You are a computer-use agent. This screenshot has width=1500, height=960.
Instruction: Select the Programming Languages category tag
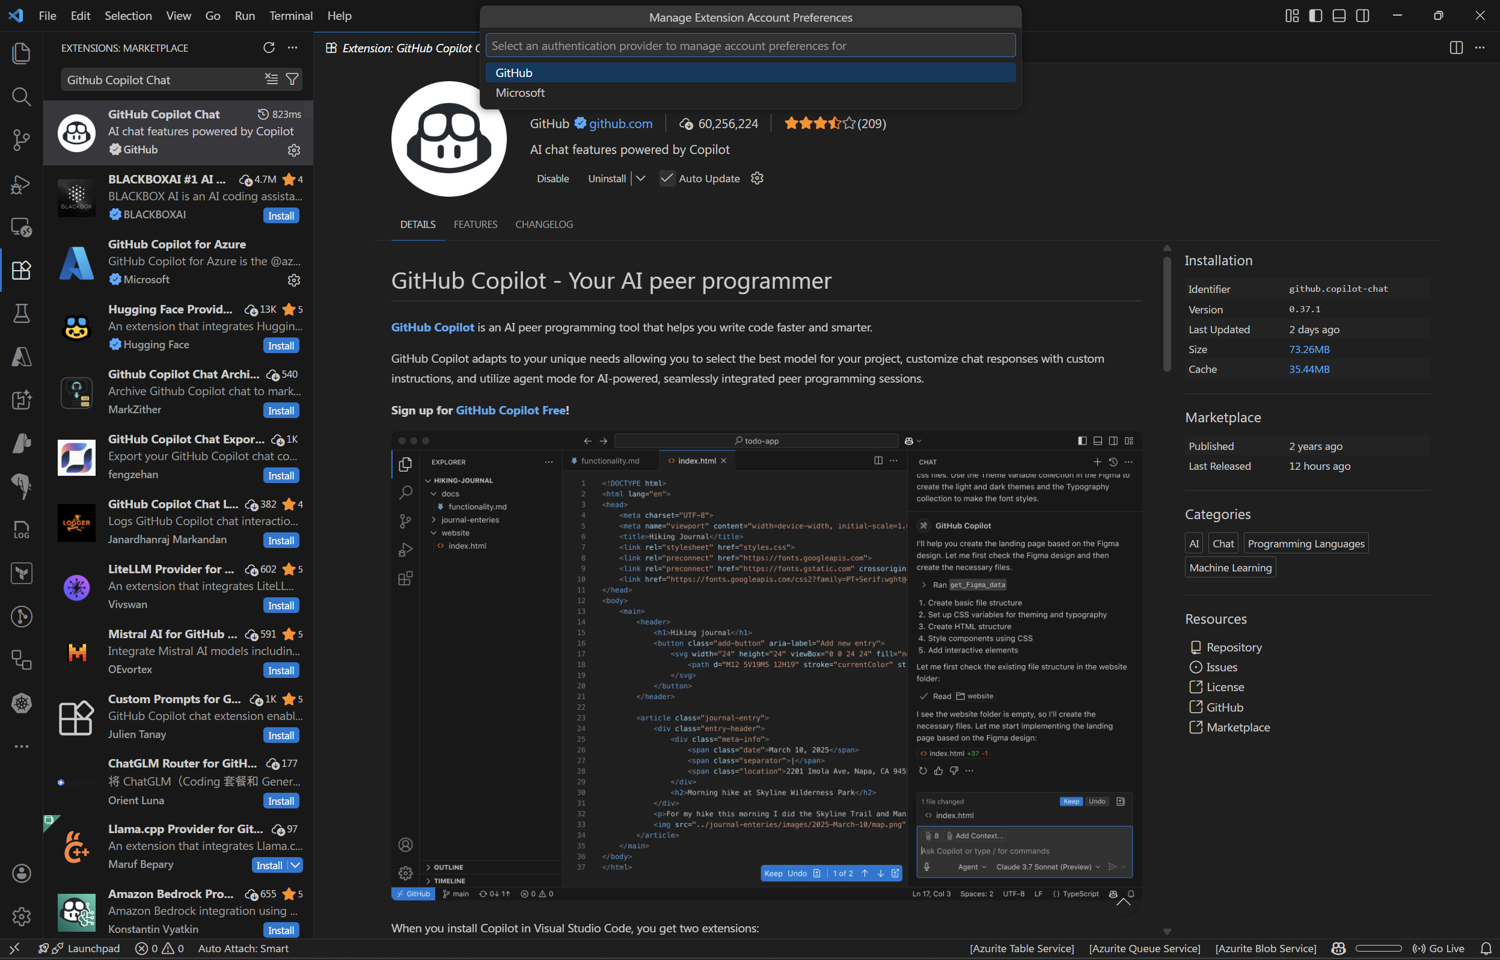click(x=1306, y=544)
